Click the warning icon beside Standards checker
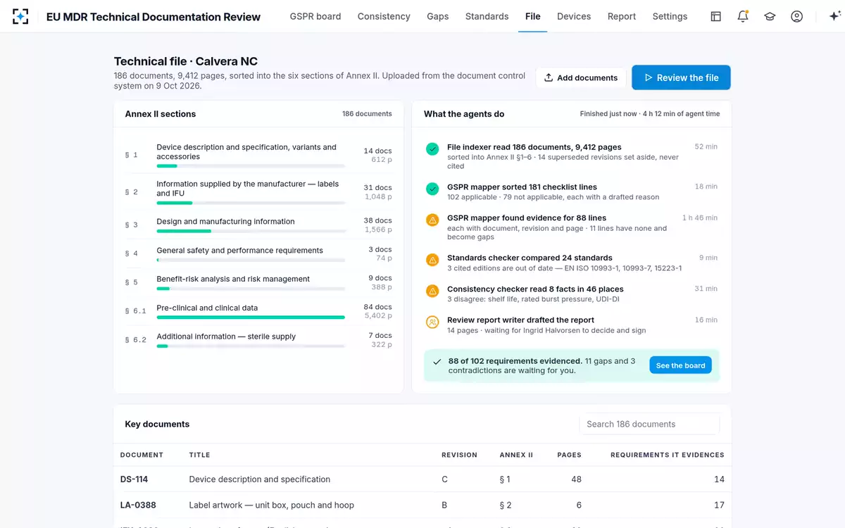This screenshot has height=528, width=845. [x=432, y=260]
